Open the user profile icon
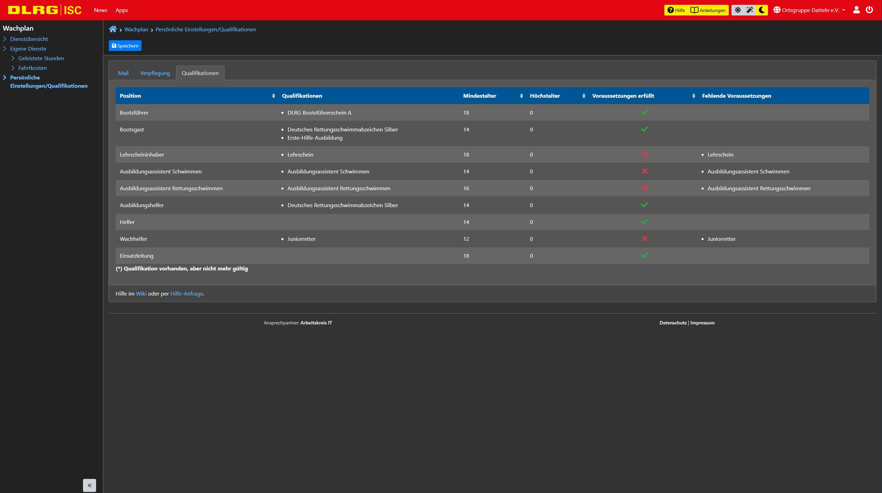Viewport: 882px width, 493px height. 856,10
